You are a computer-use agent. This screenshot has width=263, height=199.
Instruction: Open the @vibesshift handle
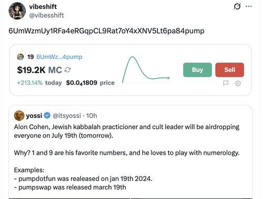coord(46,15)
